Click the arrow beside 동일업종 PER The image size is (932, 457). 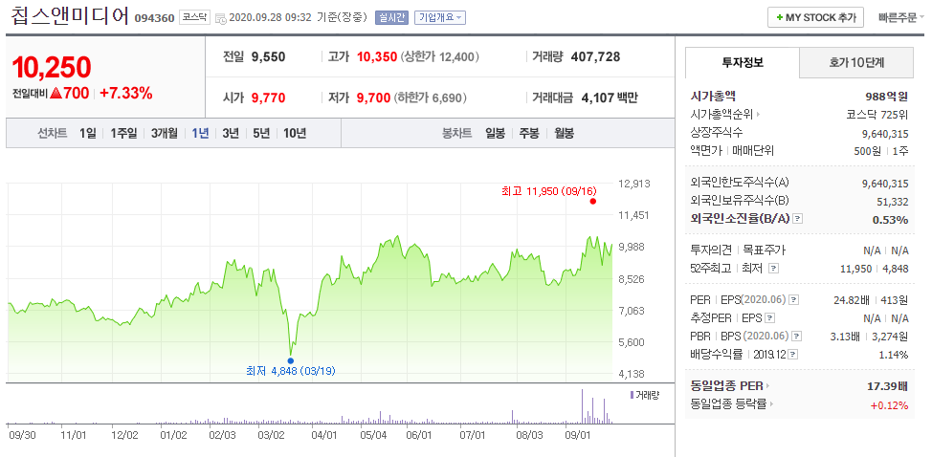click(x=768, y=386)
